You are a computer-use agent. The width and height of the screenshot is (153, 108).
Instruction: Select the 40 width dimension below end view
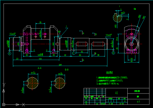click(132, 61)
